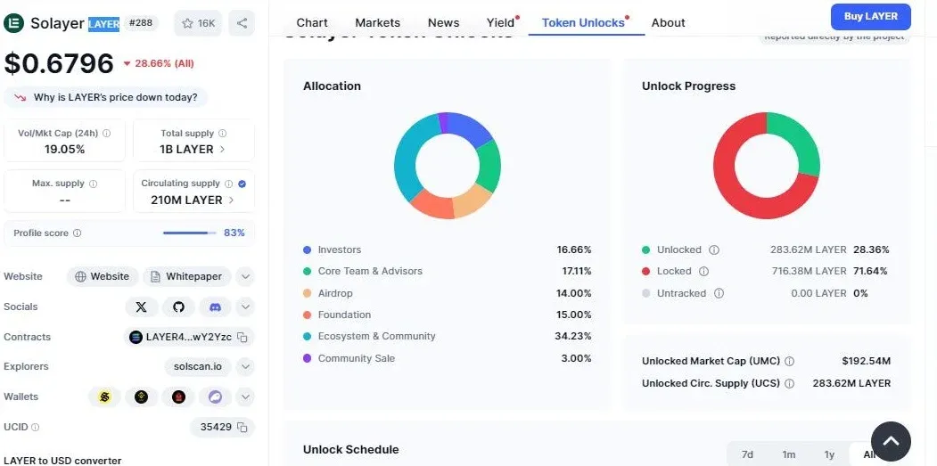Click the Foundation allocation label

click(x=344, y=315)
